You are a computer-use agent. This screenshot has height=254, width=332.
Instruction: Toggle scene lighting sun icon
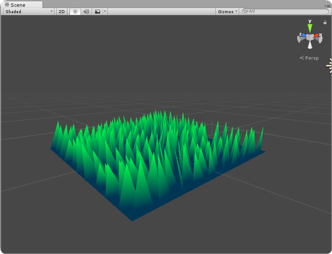tap(75, 11)
